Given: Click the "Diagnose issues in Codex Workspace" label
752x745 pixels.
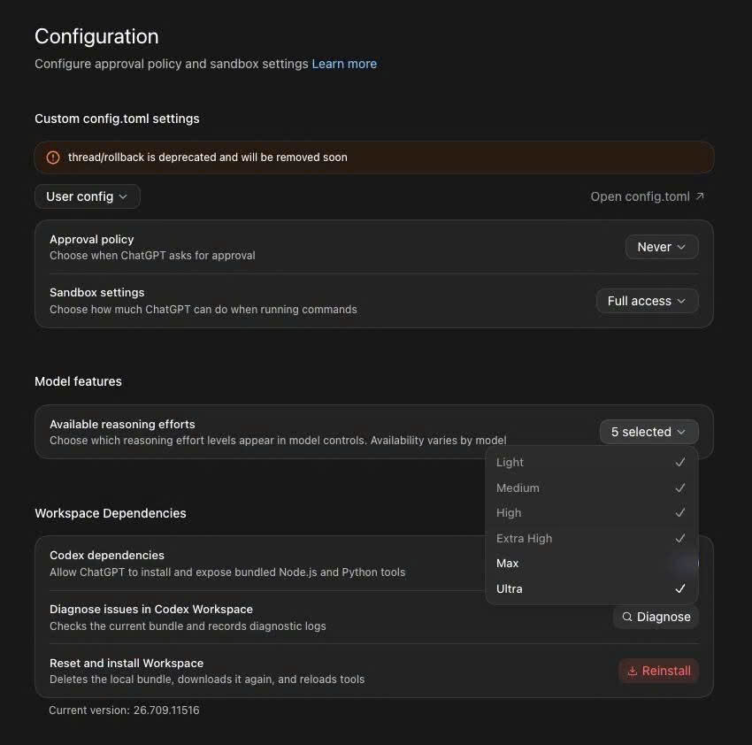Looking at the screenshot, I should point(151,610).
